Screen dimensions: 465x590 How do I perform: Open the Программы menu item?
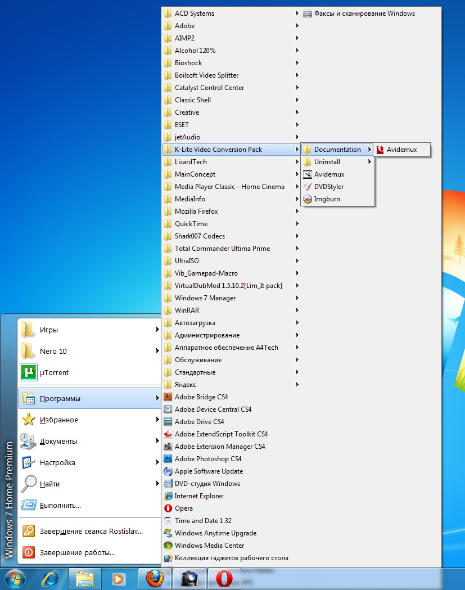click(x=89, y=398)
